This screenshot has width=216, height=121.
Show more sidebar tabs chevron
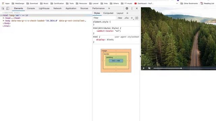[127, 13]
